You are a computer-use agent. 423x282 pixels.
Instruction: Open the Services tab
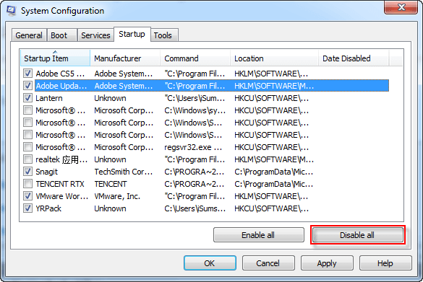pos(95,35)
